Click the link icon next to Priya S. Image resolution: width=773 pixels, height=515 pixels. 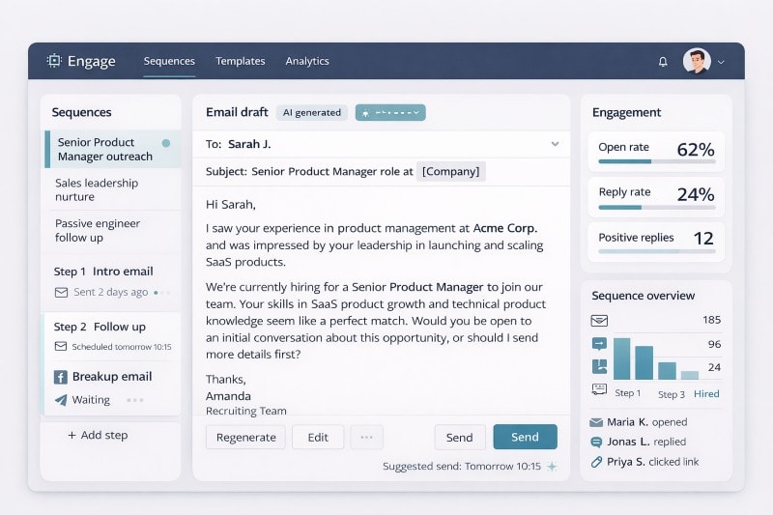tap(596, 462)
